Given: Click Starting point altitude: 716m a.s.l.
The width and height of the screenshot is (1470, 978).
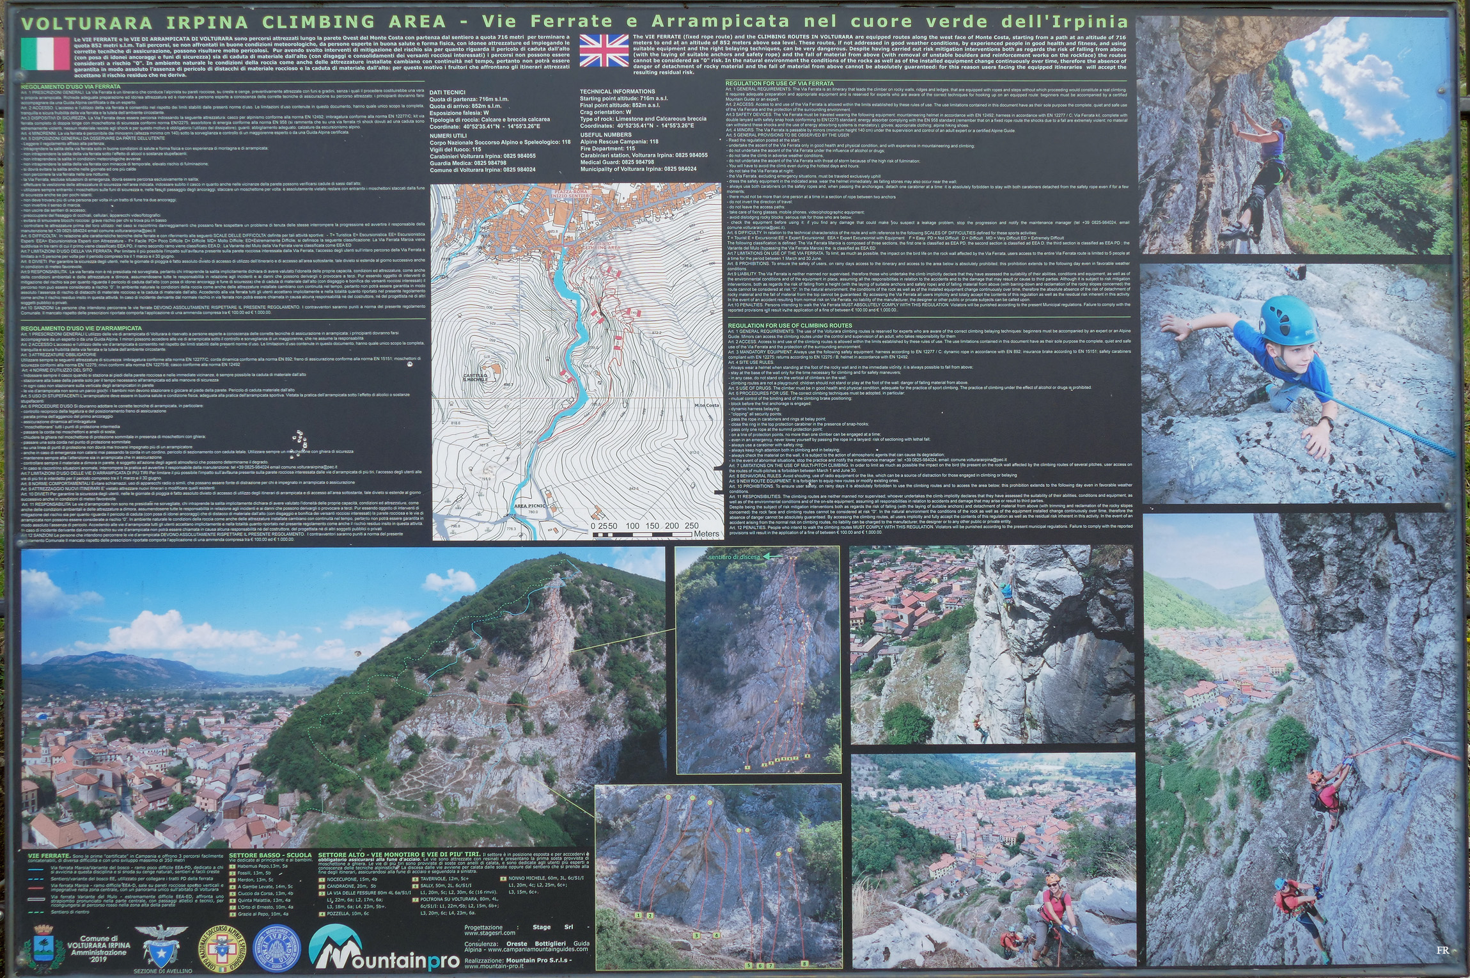Looking at the screenshot, I should 625,99.
